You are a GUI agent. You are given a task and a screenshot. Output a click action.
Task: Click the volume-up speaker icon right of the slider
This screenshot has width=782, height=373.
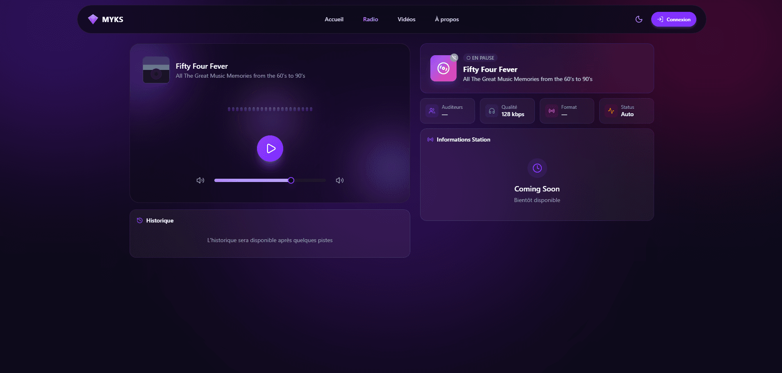340,180
